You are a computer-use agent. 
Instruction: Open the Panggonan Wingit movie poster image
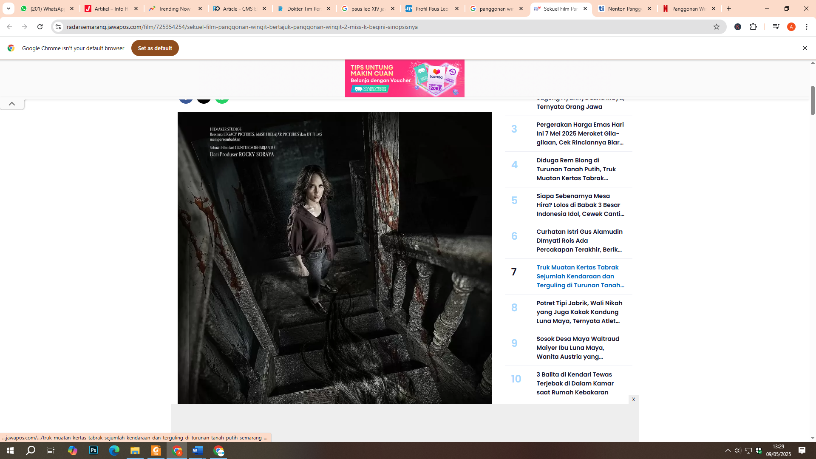335,258
